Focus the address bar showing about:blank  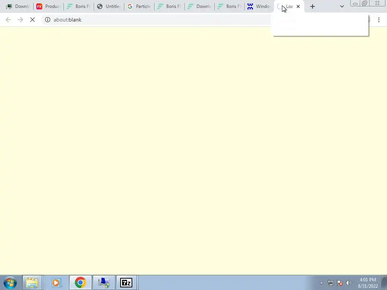(x=158, y=20)
